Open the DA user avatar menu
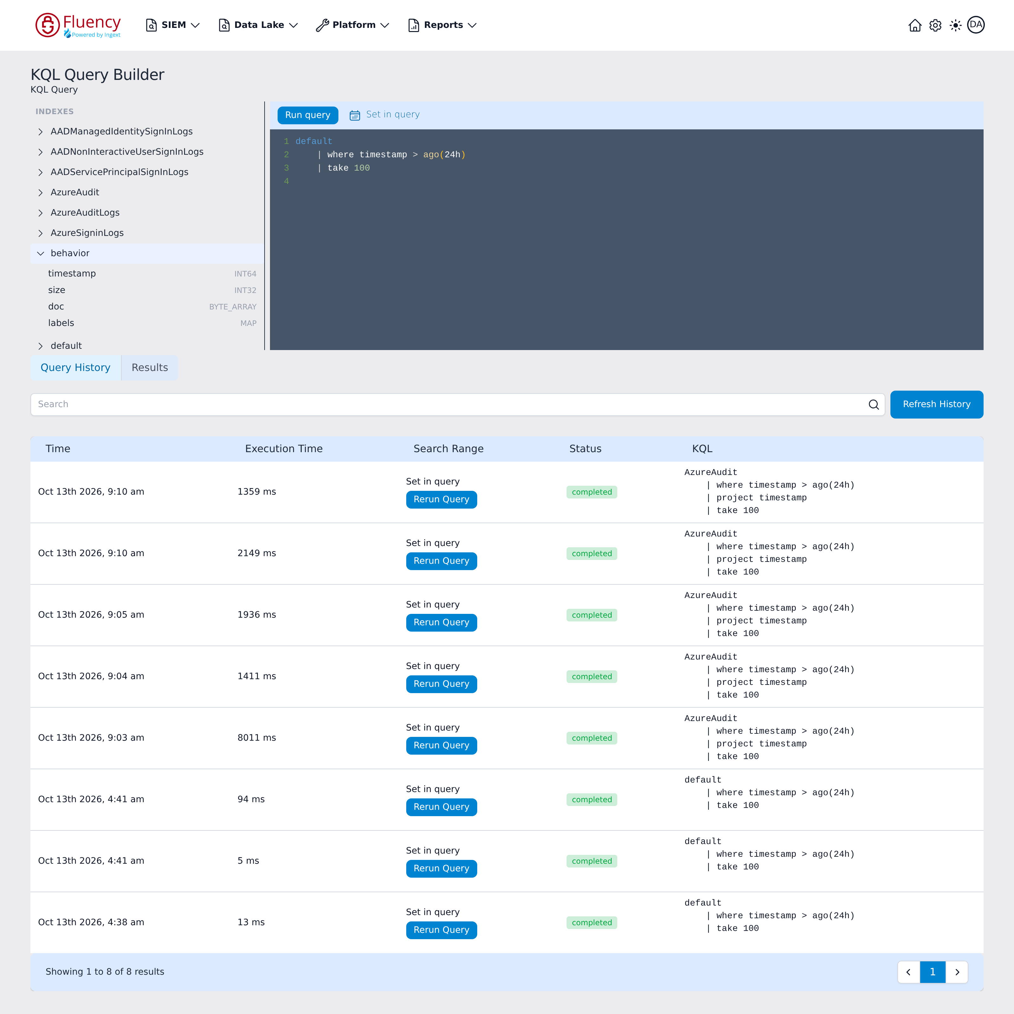This screenshot has width=1014, height=1014. click(x=976, y=25)
